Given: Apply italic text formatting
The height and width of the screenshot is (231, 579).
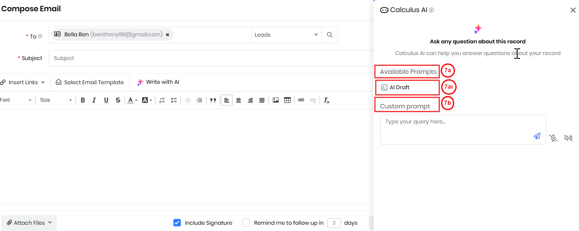Looking at the screenshot, I should point(94,100).
